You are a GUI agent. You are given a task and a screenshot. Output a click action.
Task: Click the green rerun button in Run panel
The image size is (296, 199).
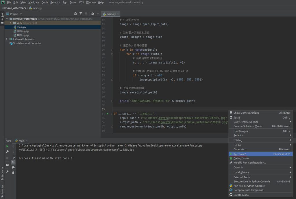tap(7, 146)
